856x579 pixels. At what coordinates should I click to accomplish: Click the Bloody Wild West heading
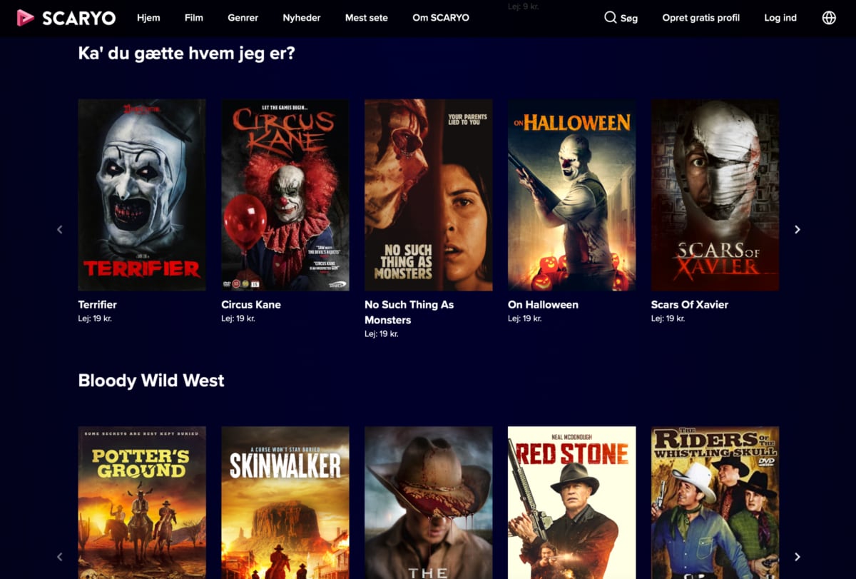(151, 381)
